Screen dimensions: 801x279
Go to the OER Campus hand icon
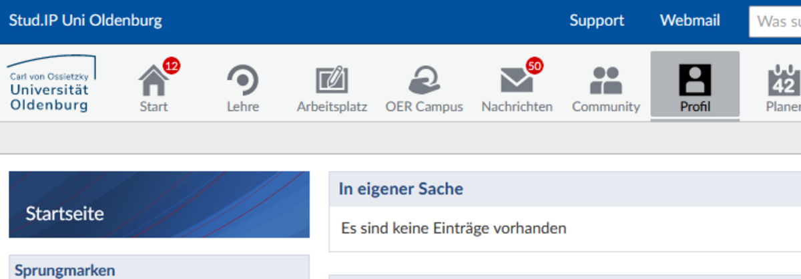click(x=424, y=81)
